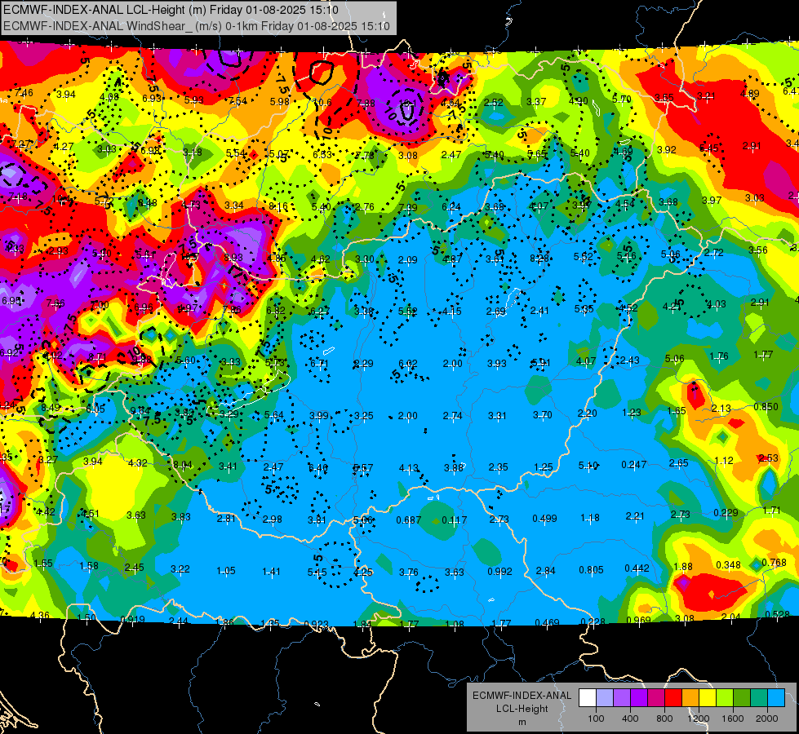Click the 2000 tick label in the legend
The height and width of the screenshot is (734, 799).
pyautogui.click(x=767, y=719)
